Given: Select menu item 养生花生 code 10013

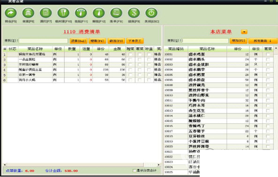Looking at the screenshot, I should [x=218, y=111].
